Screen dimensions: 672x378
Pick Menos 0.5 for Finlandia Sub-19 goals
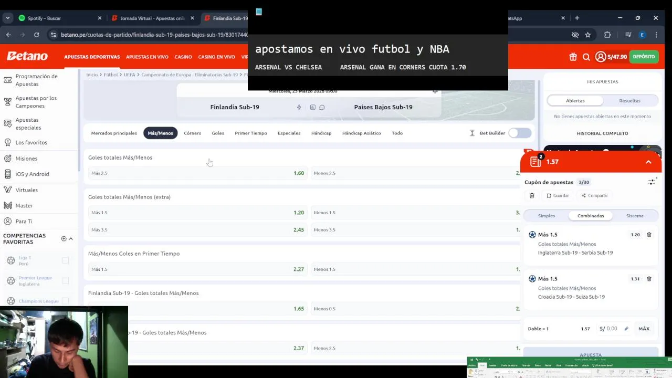(416, 309)
